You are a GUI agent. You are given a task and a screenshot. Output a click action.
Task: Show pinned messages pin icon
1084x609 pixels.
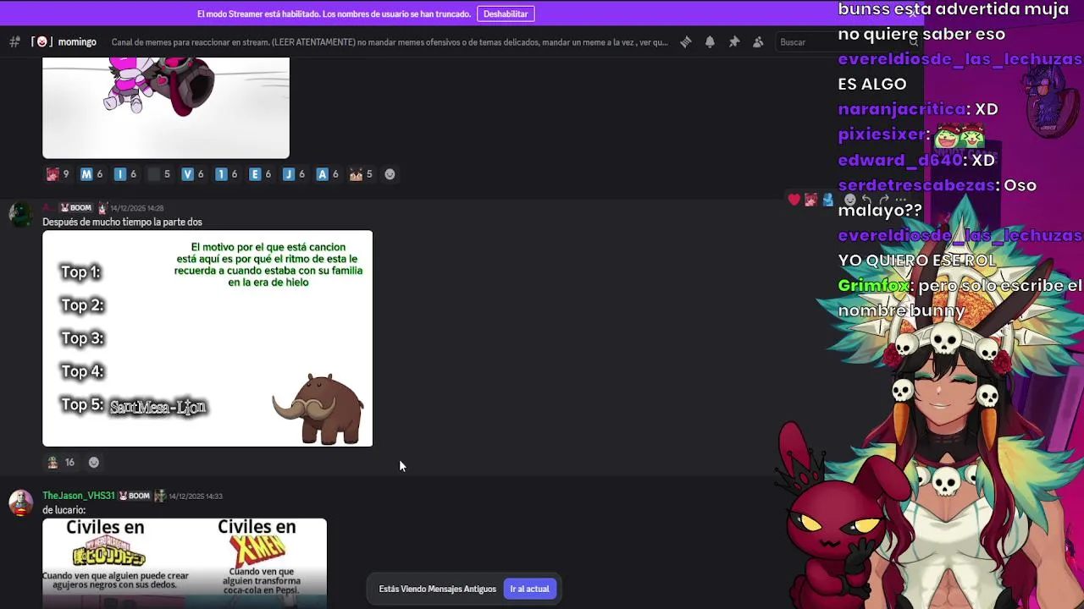(x=734, y=42)
